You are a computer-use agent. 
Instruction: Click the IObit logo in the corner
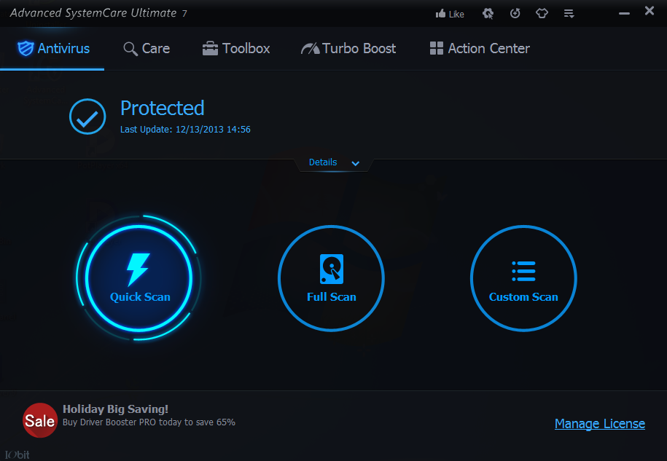click(x=17, y=454)
